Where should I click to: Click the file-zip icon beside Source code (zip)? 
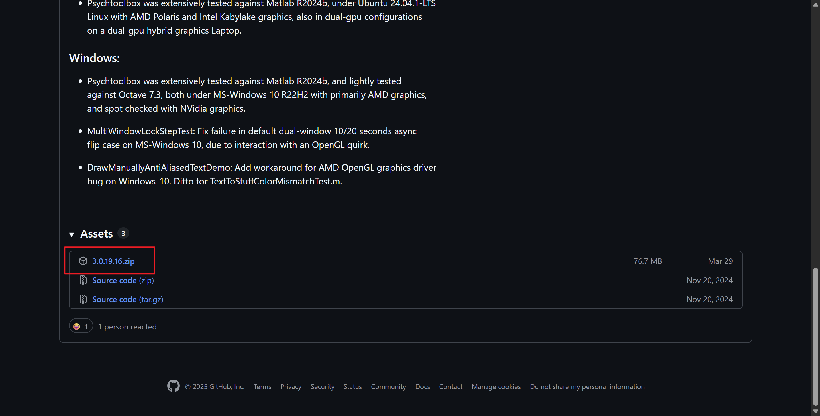(83, 280)
